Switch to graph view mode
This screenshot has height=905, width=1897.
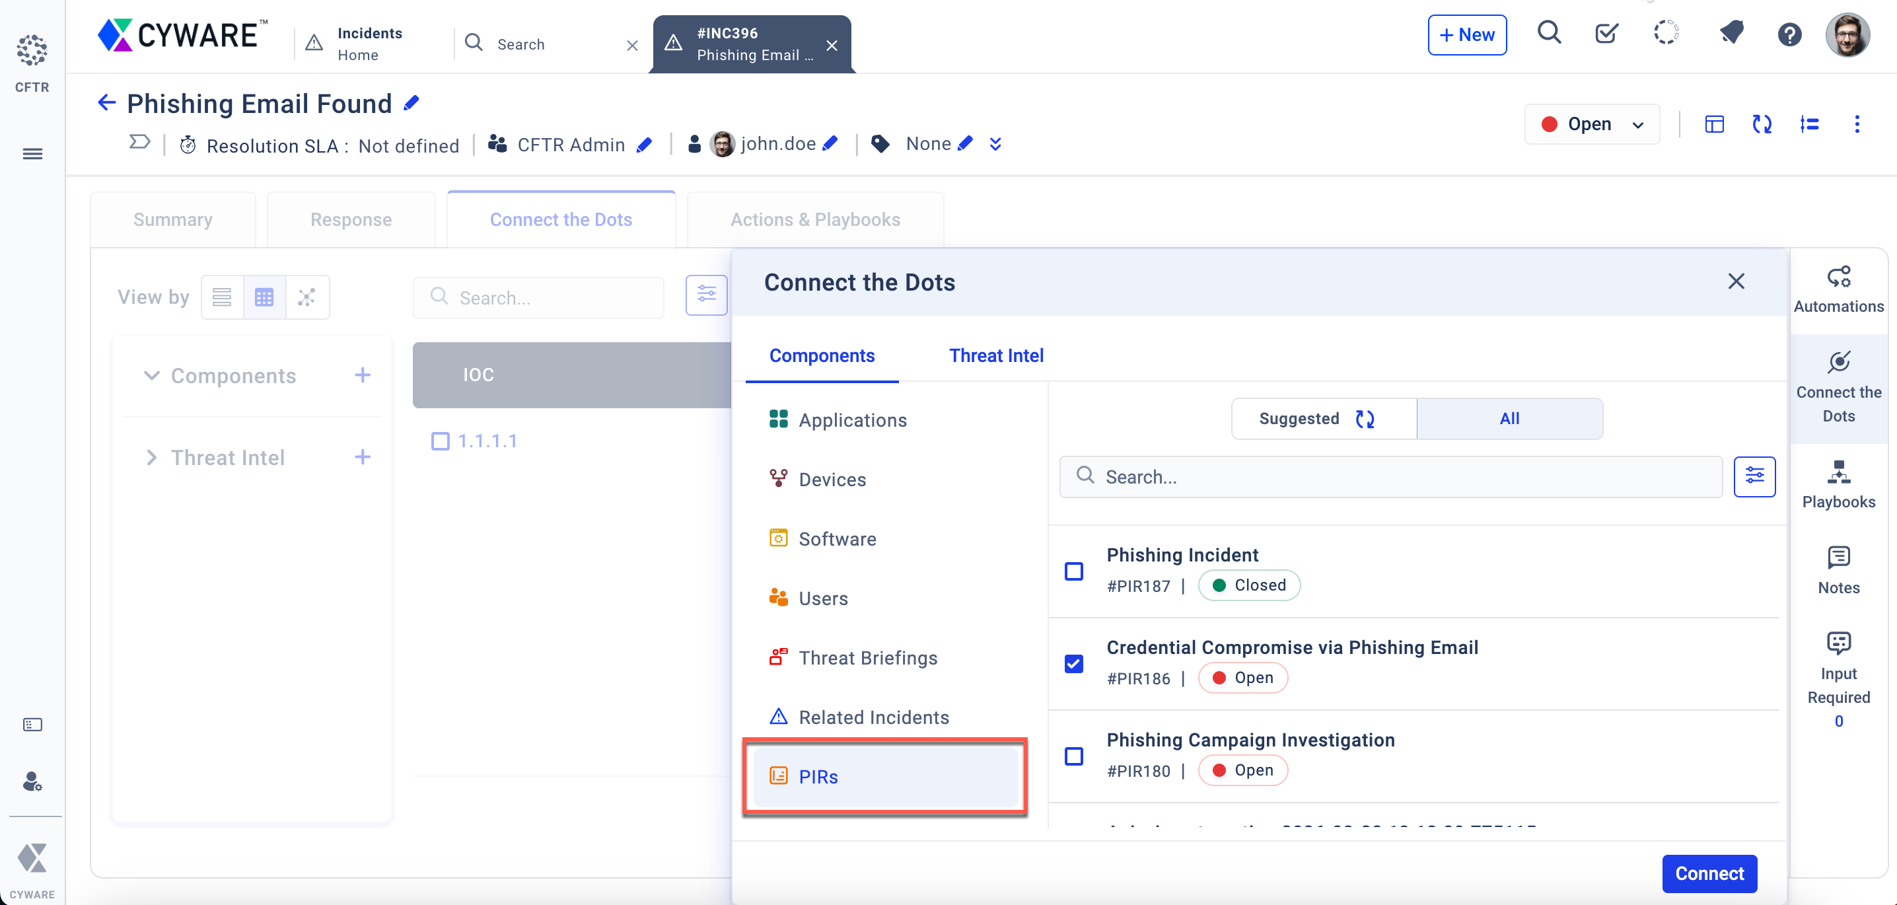[307, 297]
